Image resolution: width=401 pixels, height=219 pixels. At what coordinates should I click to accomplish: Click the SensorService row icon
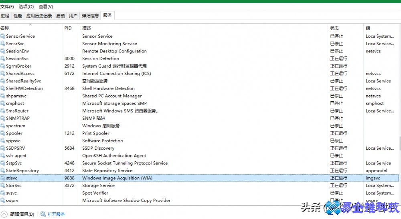point(3,36)
